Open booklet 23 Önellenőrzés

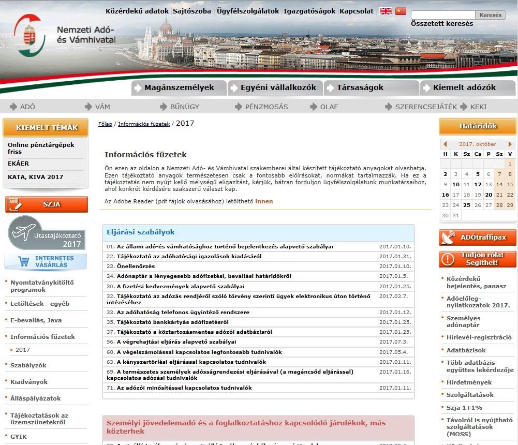[136, 266]
